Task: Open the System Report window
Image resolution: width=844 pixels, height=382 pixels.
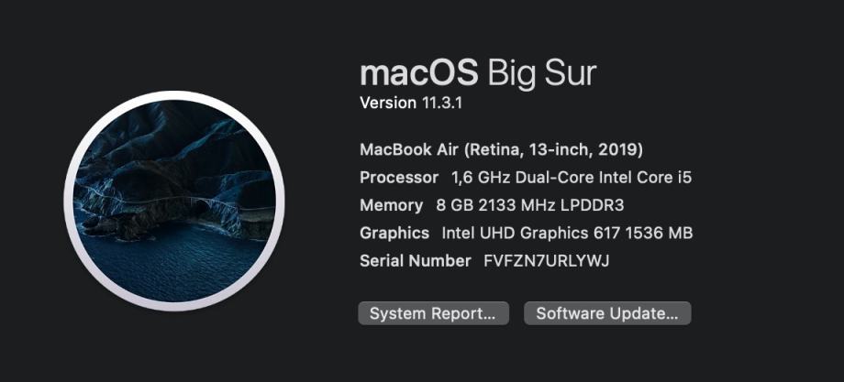Action: 432,313
